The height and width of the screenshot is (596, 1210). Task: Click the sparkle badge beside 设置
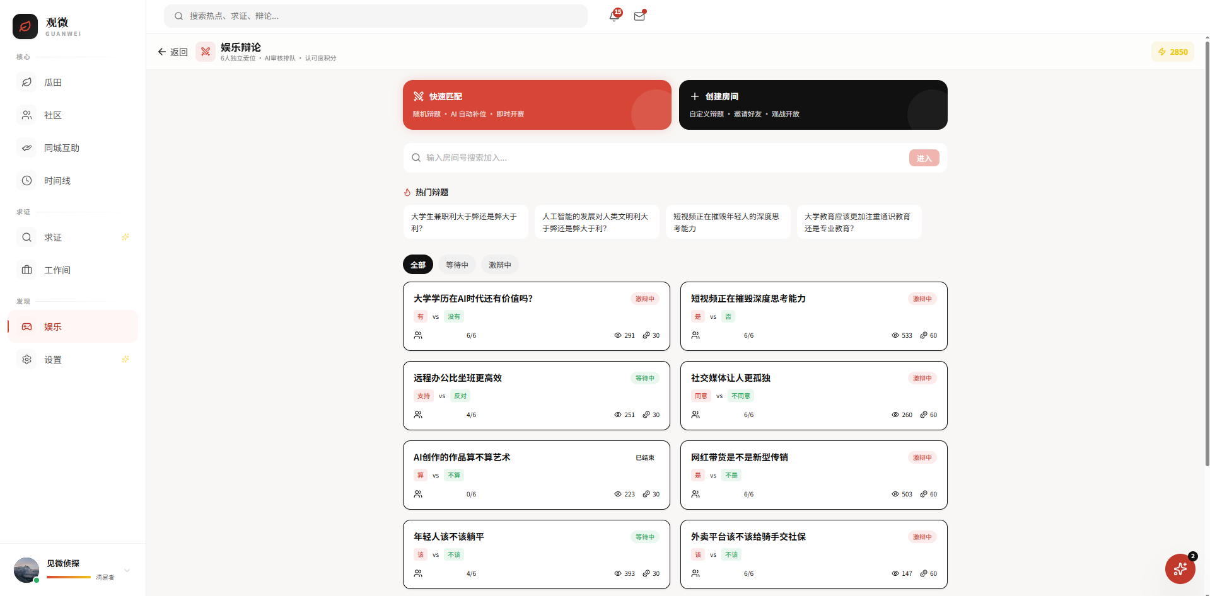coord(125,359)
